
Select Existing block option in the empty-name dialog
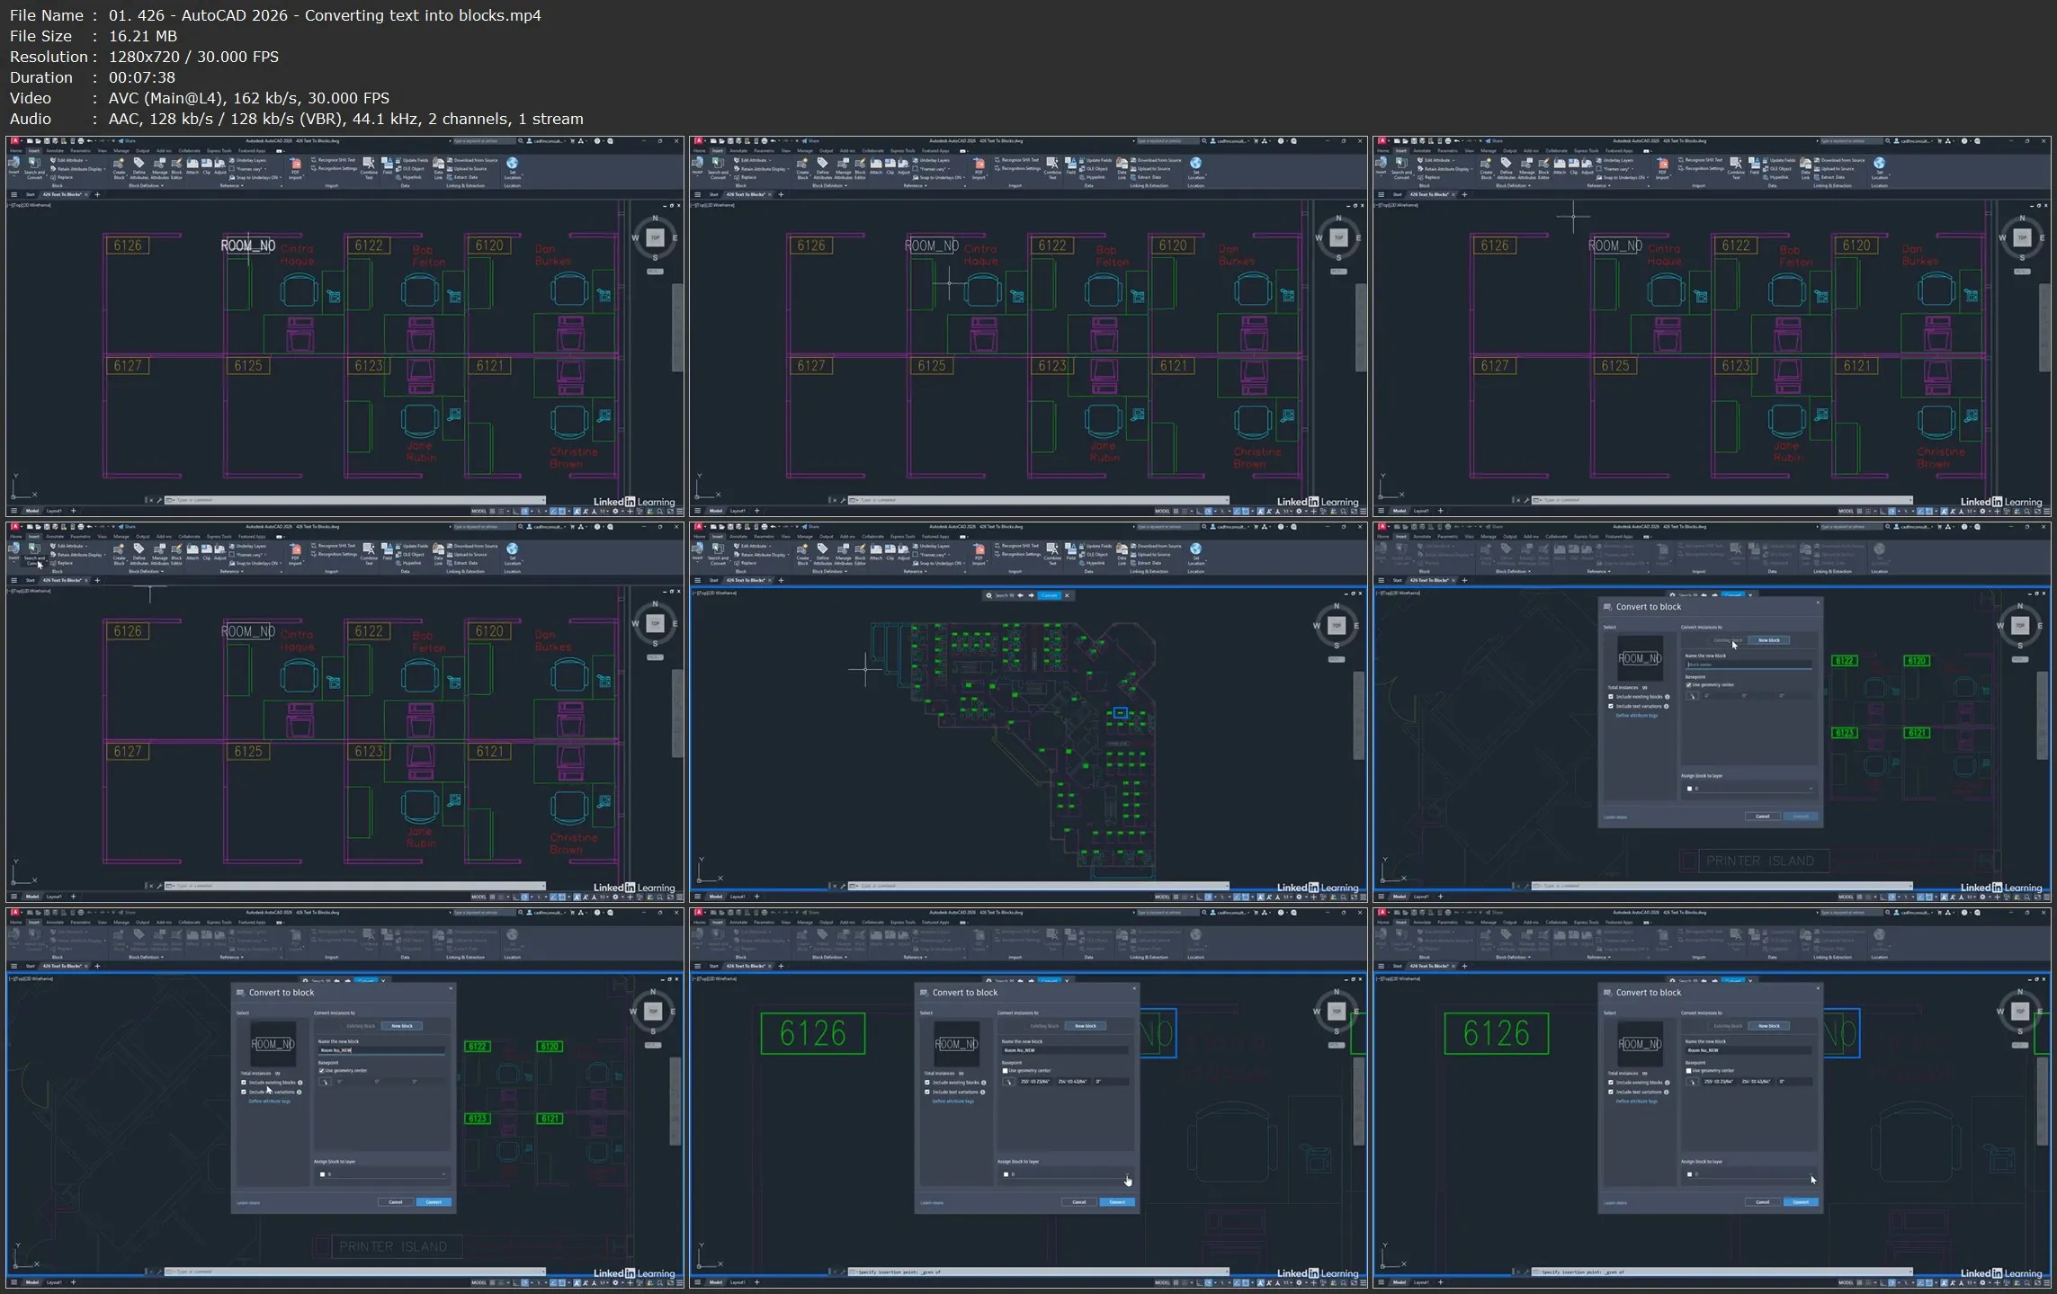click(1728, 640)
